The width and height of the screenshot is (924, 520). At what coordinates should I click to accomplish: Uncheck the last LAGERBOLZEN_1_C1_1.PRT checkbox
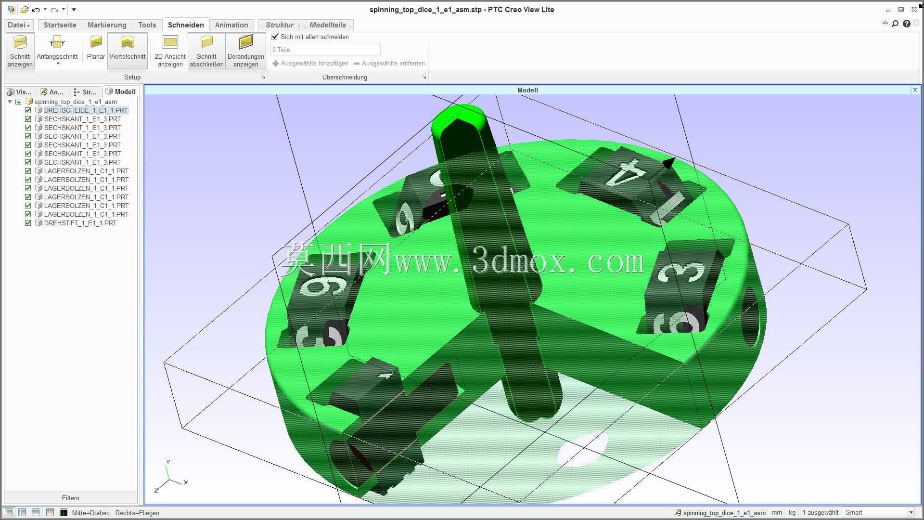[x=28, y=214]
